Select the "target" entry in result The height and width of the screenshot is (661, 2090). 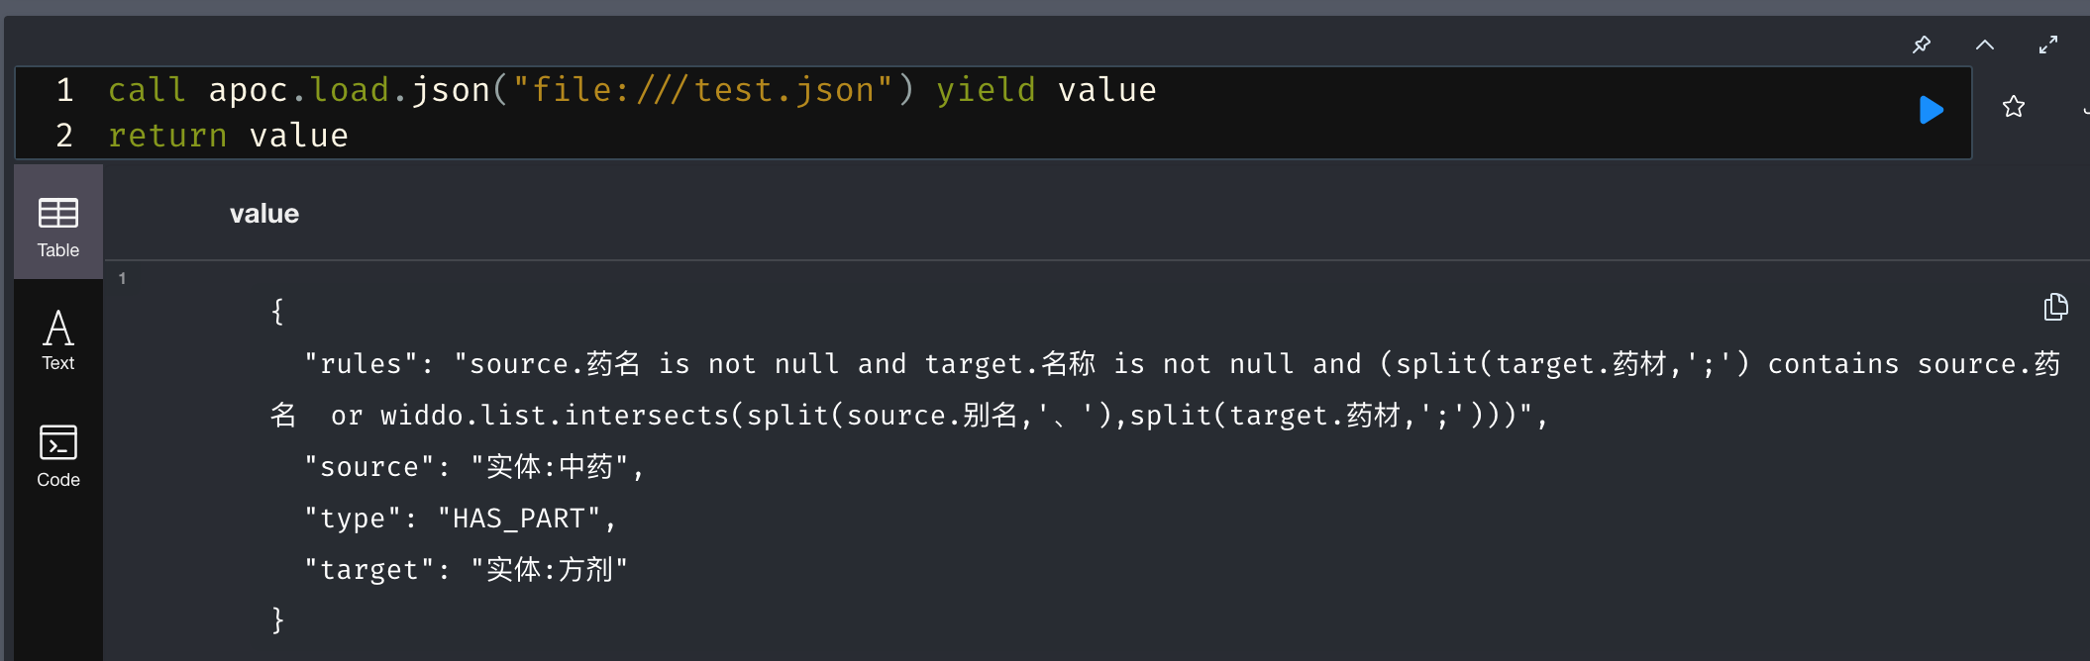467,570
